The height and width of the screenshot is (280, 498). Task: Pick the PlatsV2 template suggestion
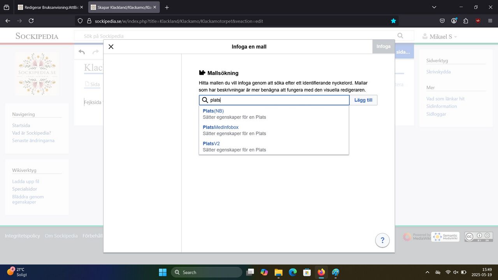pyautogui.click(x=211, y=144)
